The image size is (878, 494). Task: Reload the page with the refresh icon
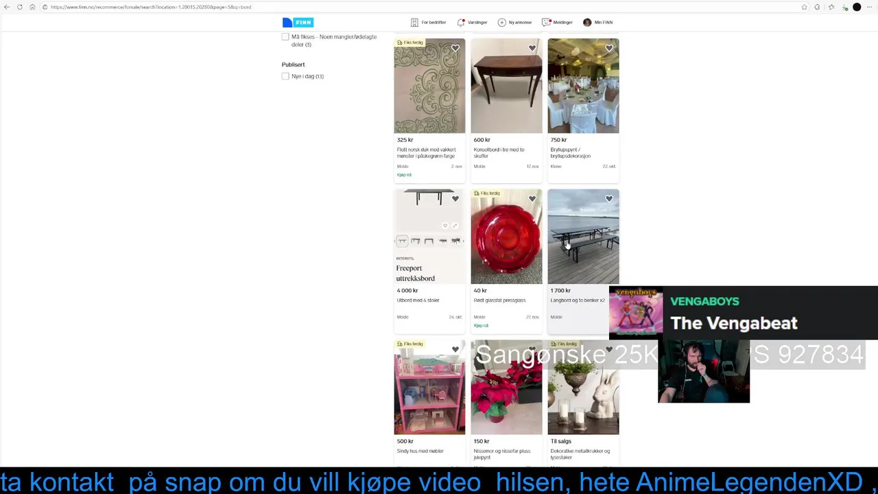[19, 7]
